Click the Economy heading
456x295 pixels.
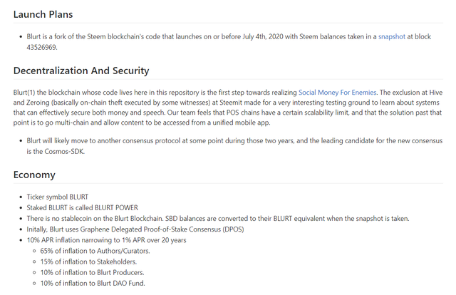pos(34,175)
